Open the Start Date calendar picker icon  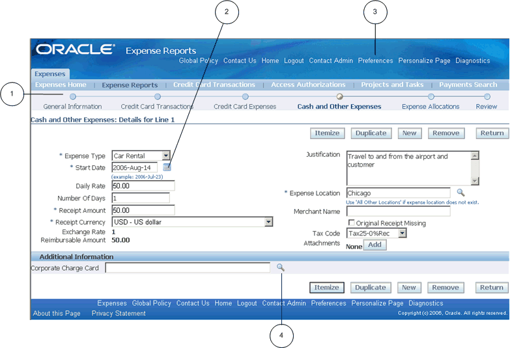point(167,167)
